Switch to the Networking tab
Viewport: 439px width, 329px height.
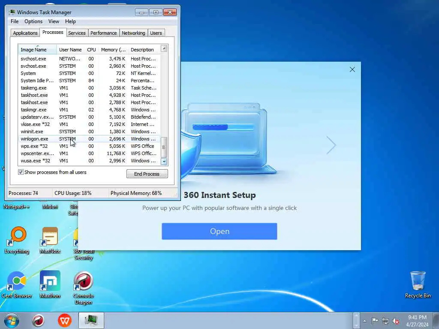(x=133, y=33)
